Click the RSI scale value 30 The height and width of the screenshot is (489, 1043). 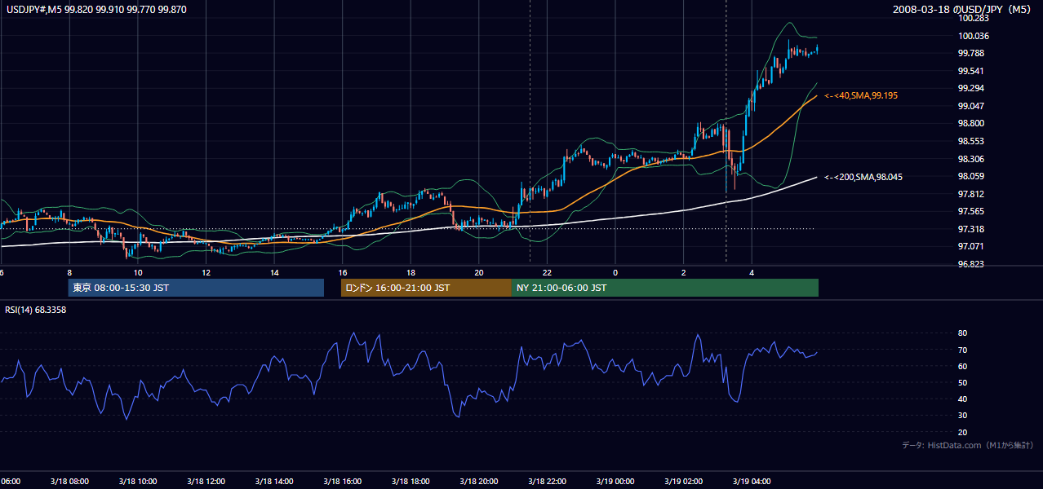coord(962,416)
